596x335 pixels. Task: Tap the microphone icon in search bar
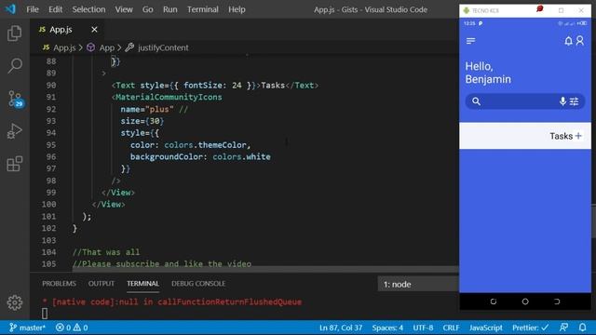point(562,101)
